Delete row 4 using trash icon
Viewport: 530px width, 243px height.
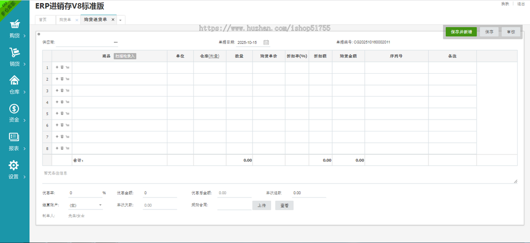(x=62, y=102)
